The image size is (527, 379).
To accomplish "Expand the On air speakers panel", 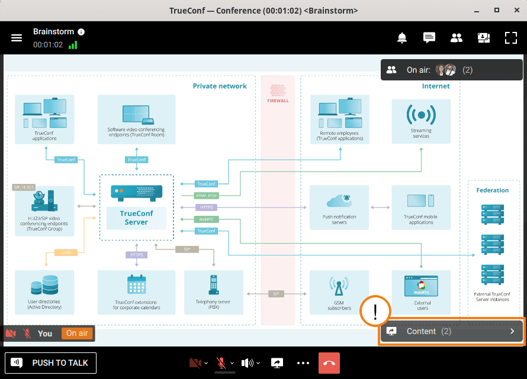I will [451, 70].
